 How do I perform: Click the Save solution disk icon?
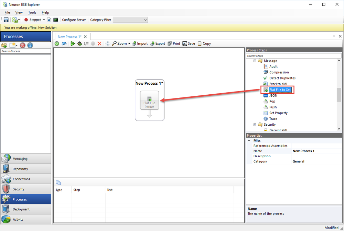click(6, 20)
